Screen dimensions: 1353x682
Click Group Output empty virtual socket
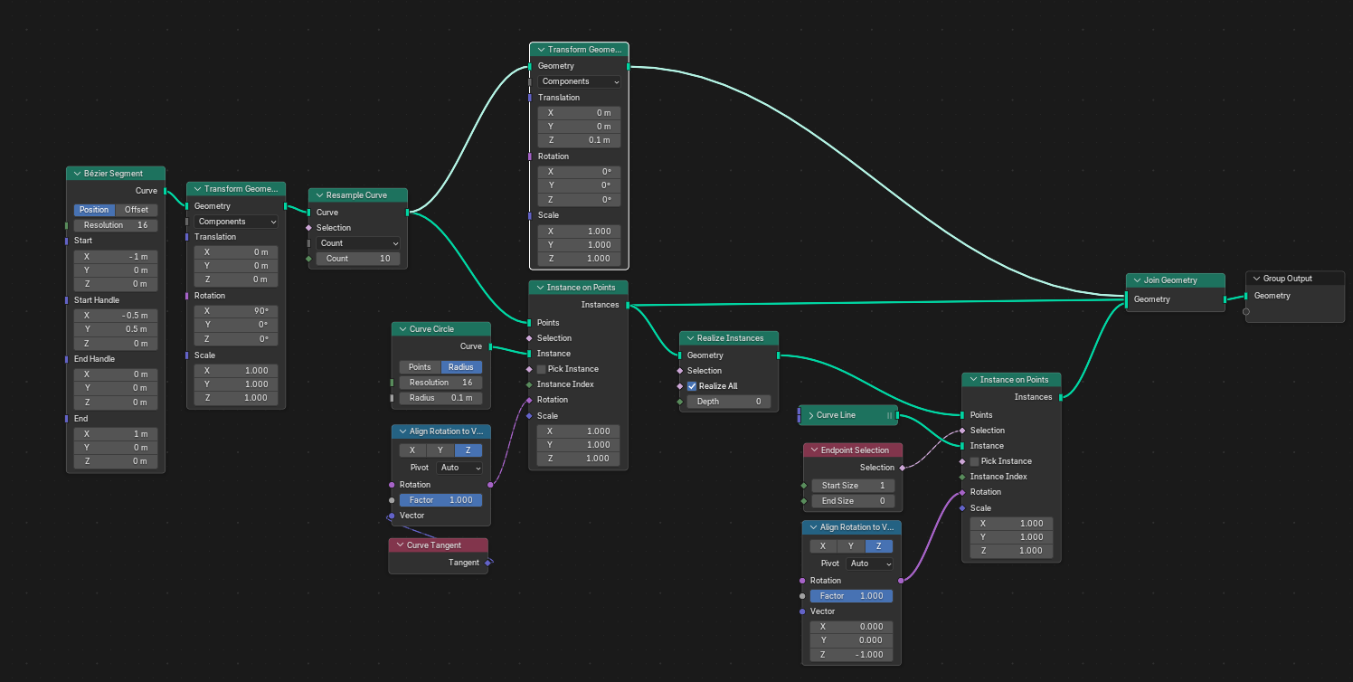1245,312
